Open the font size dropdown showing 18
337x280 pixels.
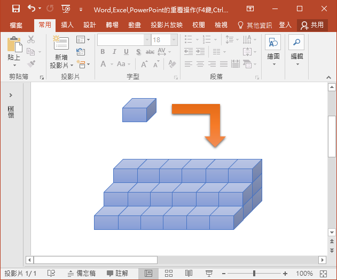click(x=174, y=39)
